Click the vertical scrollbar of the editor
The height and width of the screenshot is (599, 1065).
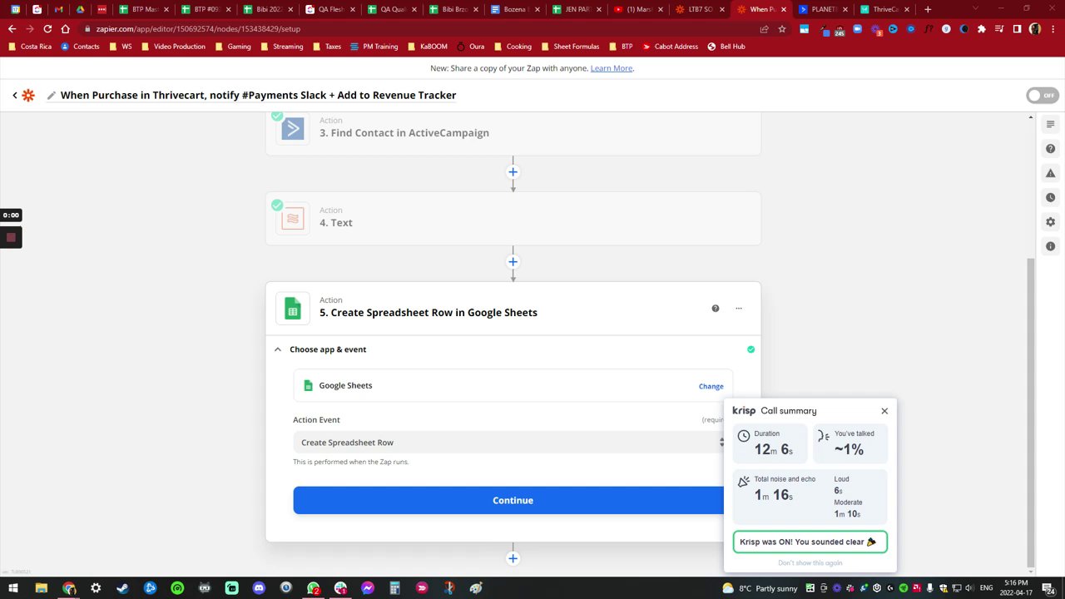pos(1031,412)
